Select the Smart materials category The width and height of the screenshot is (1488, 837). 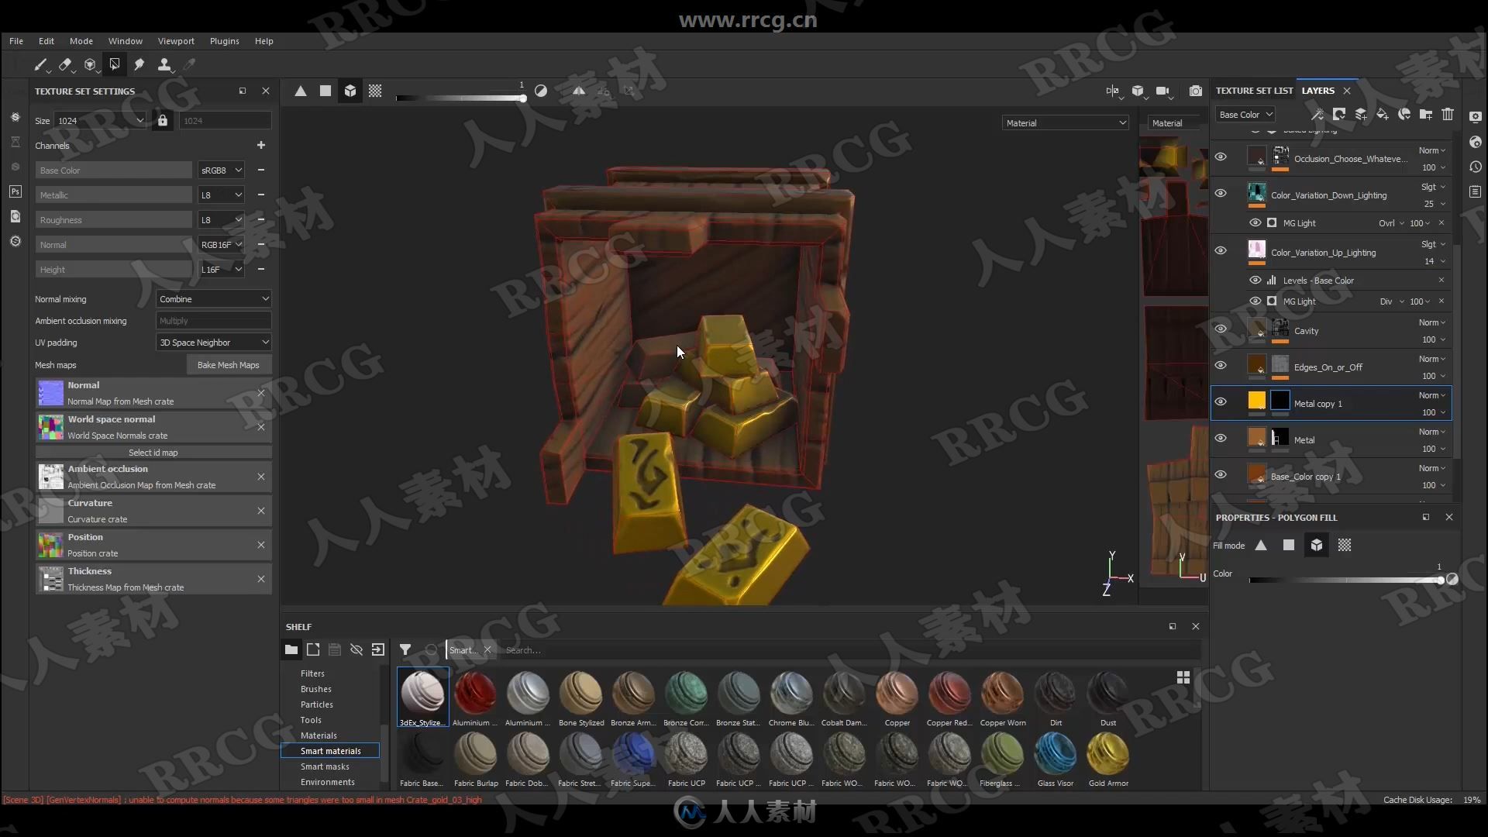point(330,750)
